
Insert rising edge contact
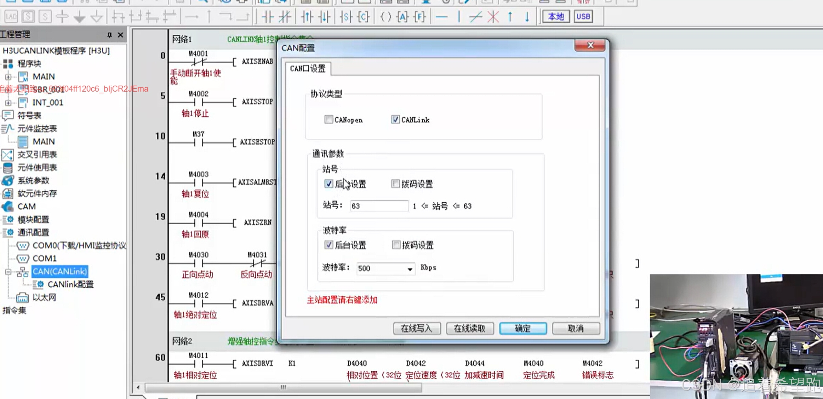[x=307, y=17]
